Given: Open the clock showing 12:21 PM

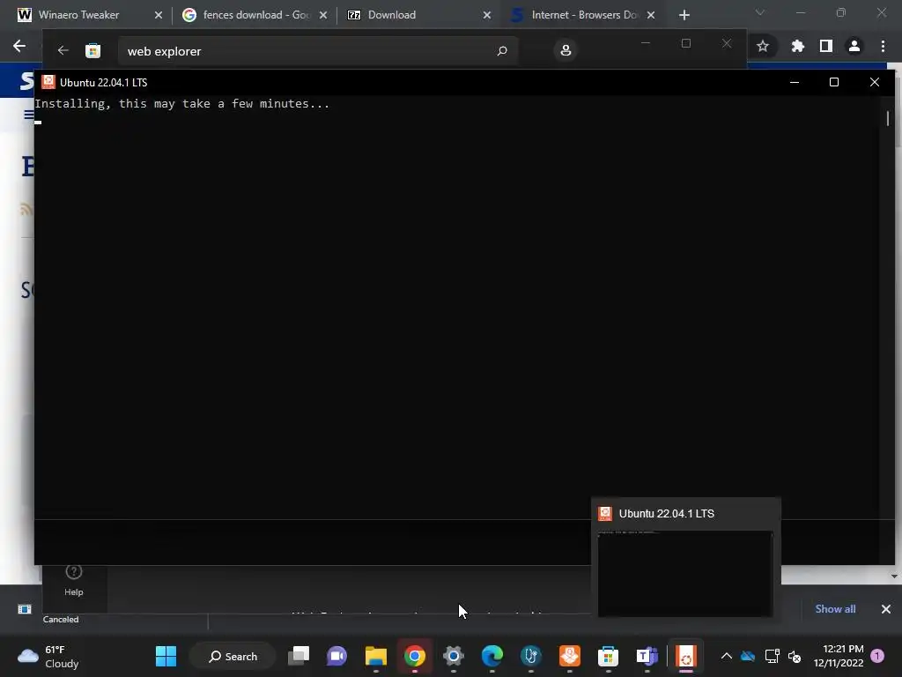Looking at the screenshot, I should click(x=839, y=656).
